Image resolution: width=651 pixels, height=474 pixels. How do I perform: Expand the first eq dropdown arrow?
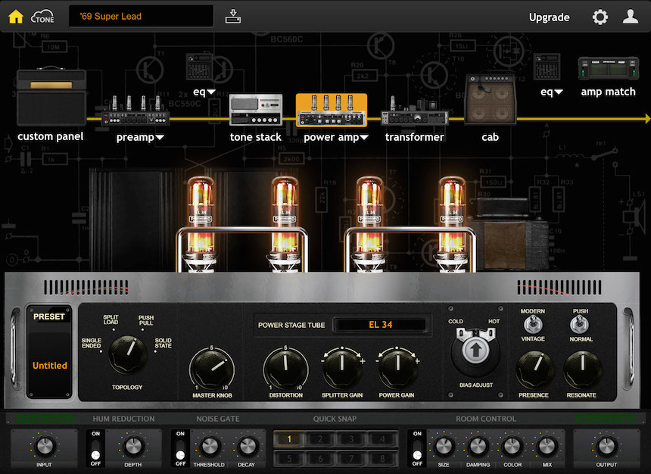[211, 92]
